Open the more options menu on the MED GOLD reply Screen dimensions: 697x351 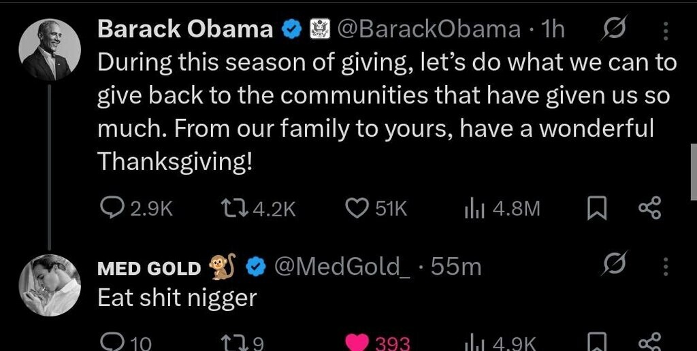(665, 267)
